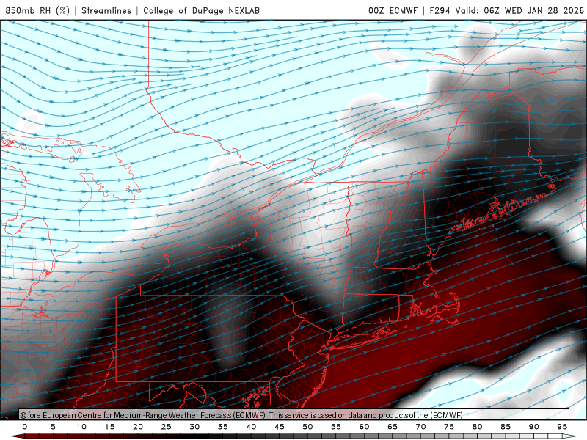The image size is (587, 440).
Task: Click the '30' label on the color scale
Action: tap(194, 427)
